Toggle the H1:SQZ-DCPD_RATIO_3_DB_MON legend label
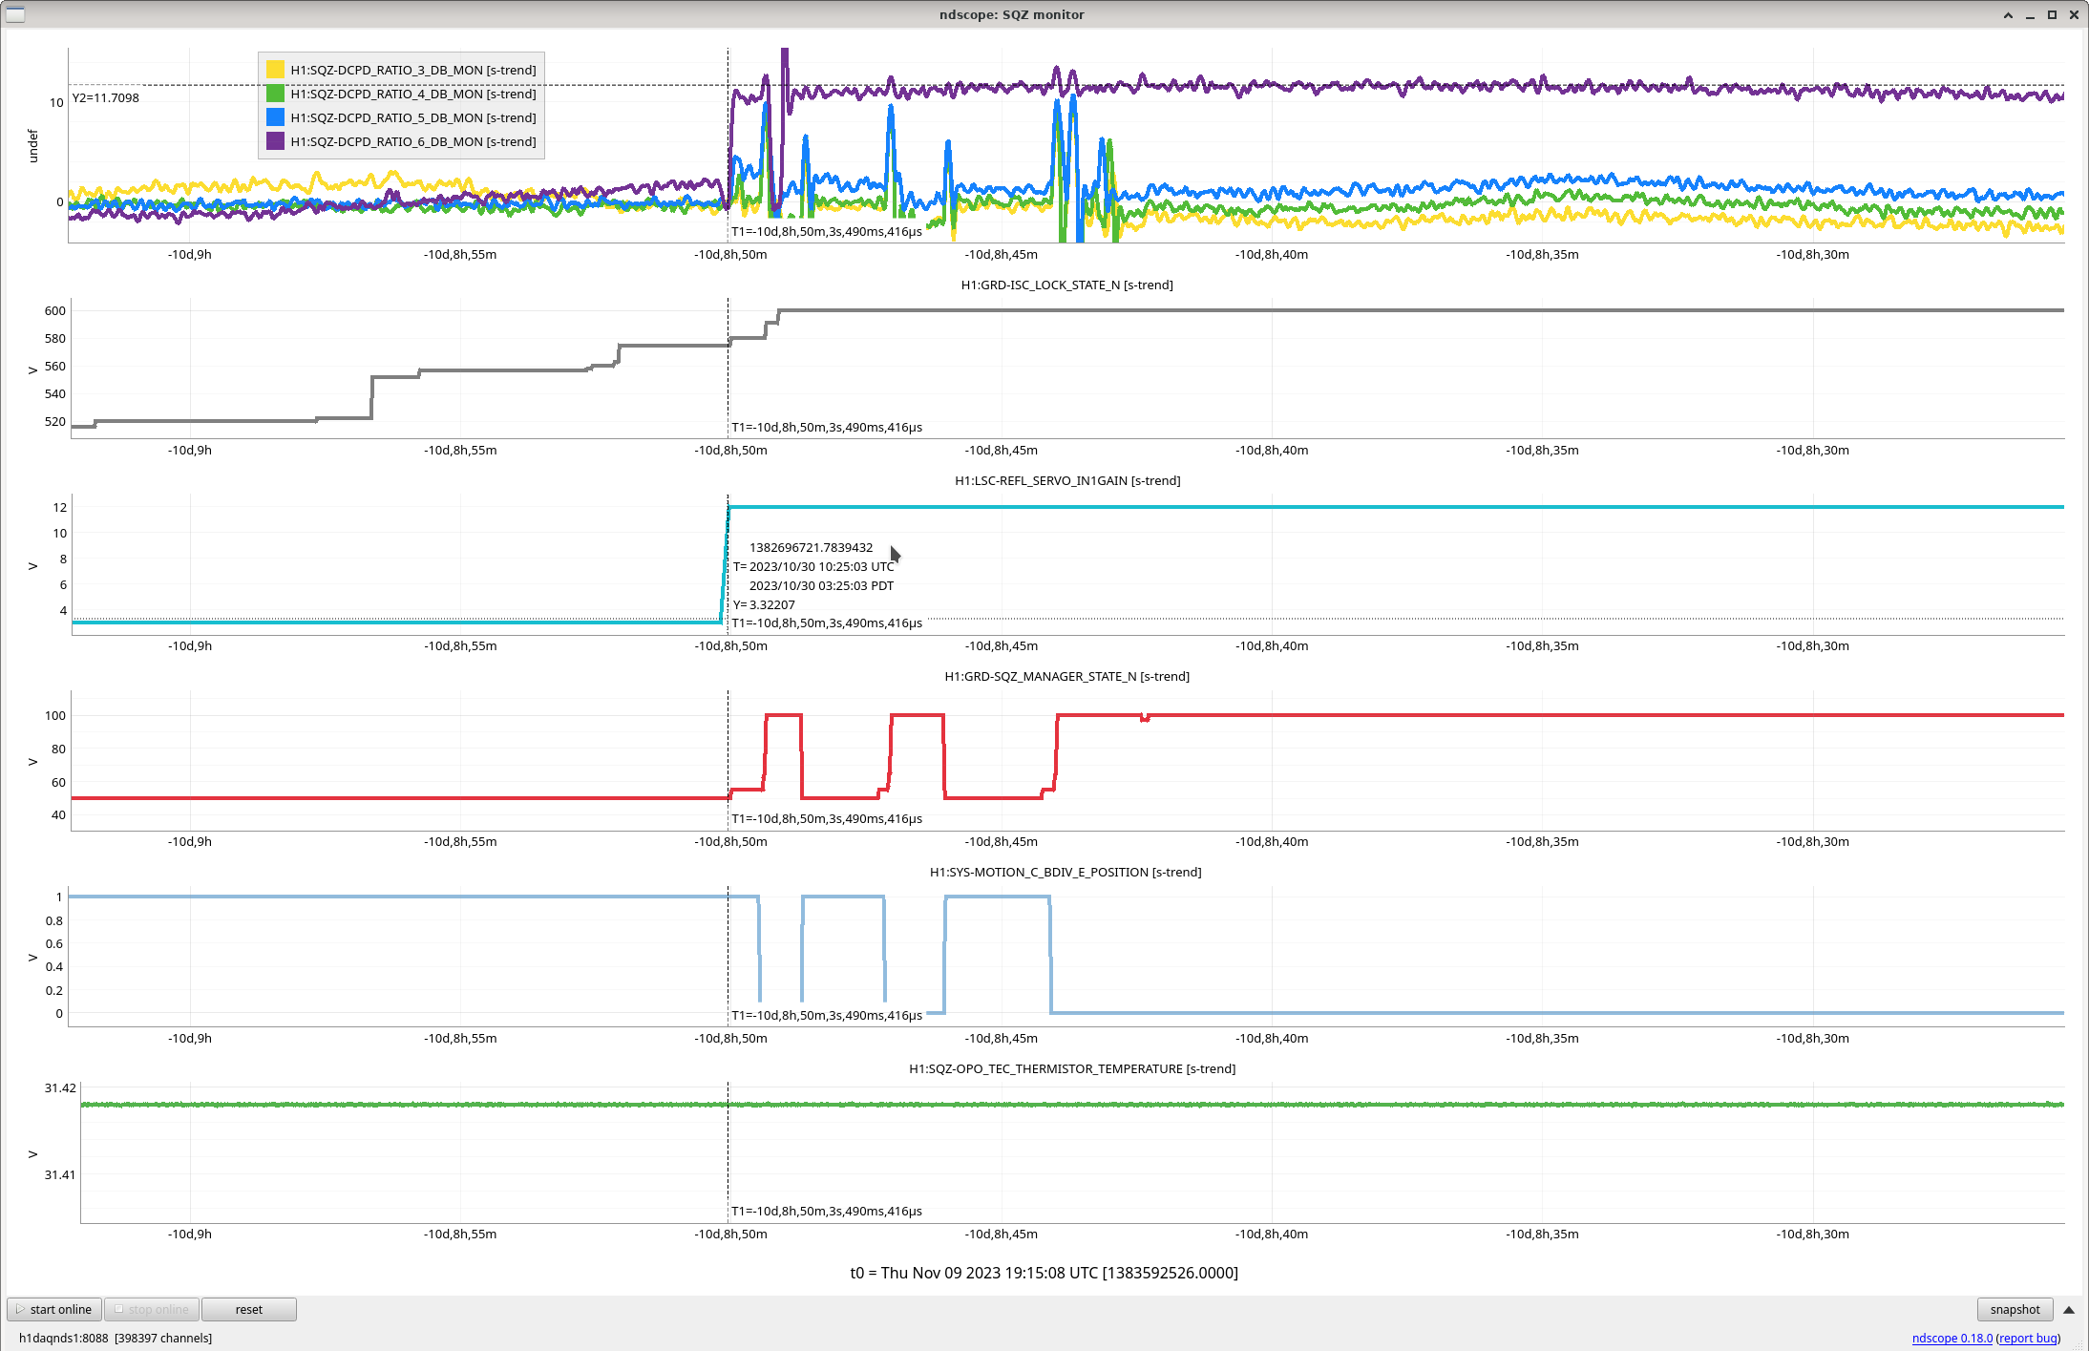 pos(412,70)
